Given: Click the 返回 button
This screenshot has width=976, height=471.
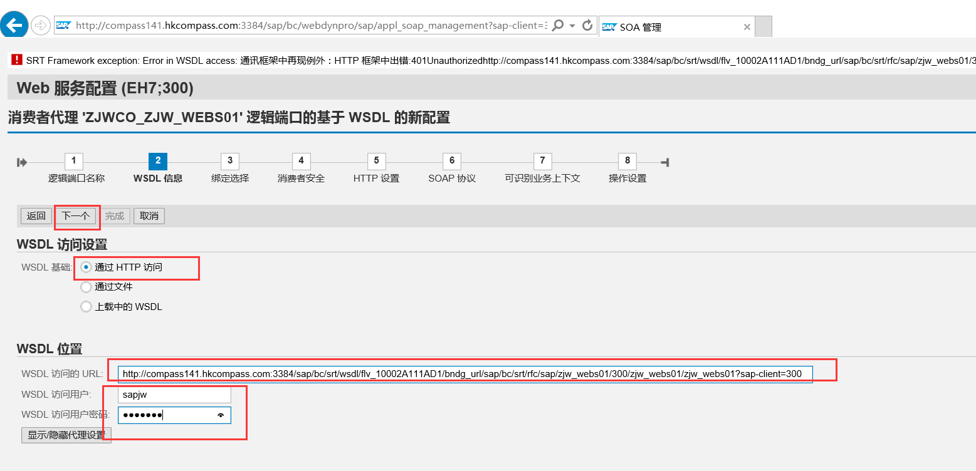Looking at the screenshot, I should click(x=36, y=216).
